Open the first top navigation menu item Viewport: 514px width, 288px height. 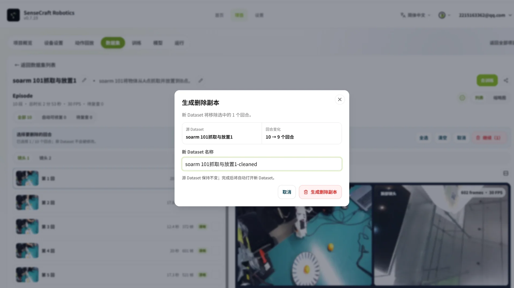(x=219, y=15)
